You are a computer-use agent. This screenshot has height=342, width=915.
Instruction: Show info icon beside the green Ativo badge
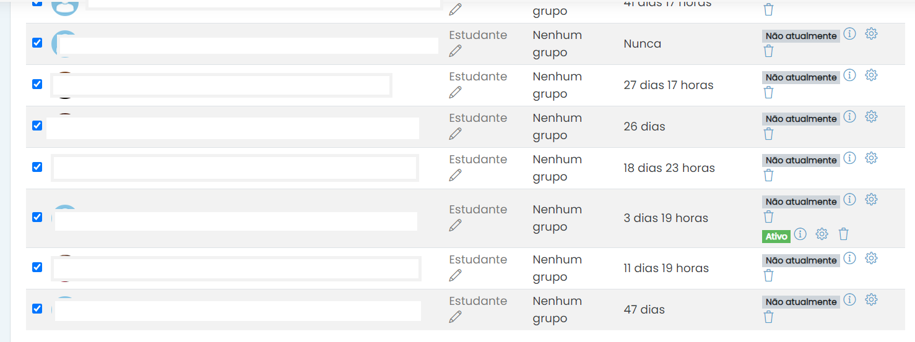coord(800,234)
